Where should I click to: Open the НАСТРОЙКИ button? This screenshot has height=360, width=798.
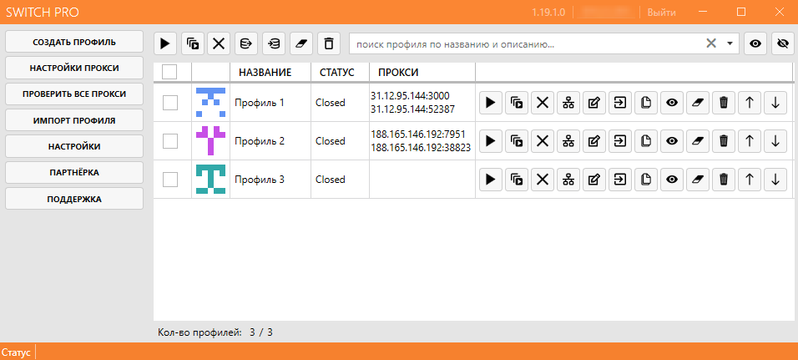(74, 147)
